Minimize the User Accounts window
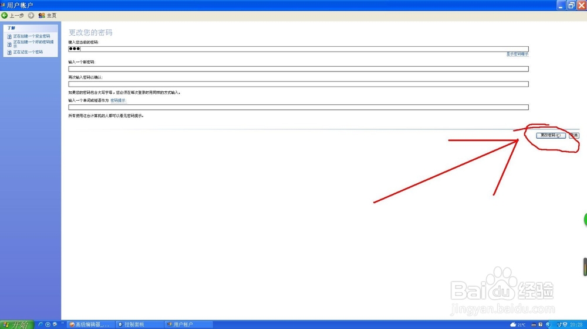Screen dimensions: 587x329 (x=561, y=5)
